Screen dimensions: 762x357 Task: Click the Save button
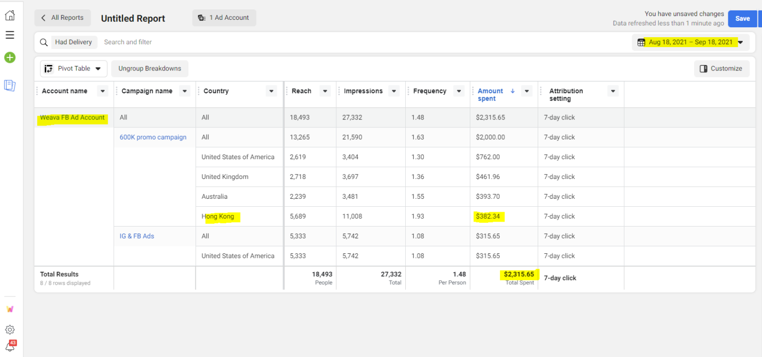[742, 18]
